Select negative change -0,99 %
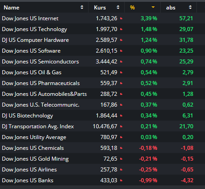The image size is (205, 189). pyautogui.click(x=148, y=180)
